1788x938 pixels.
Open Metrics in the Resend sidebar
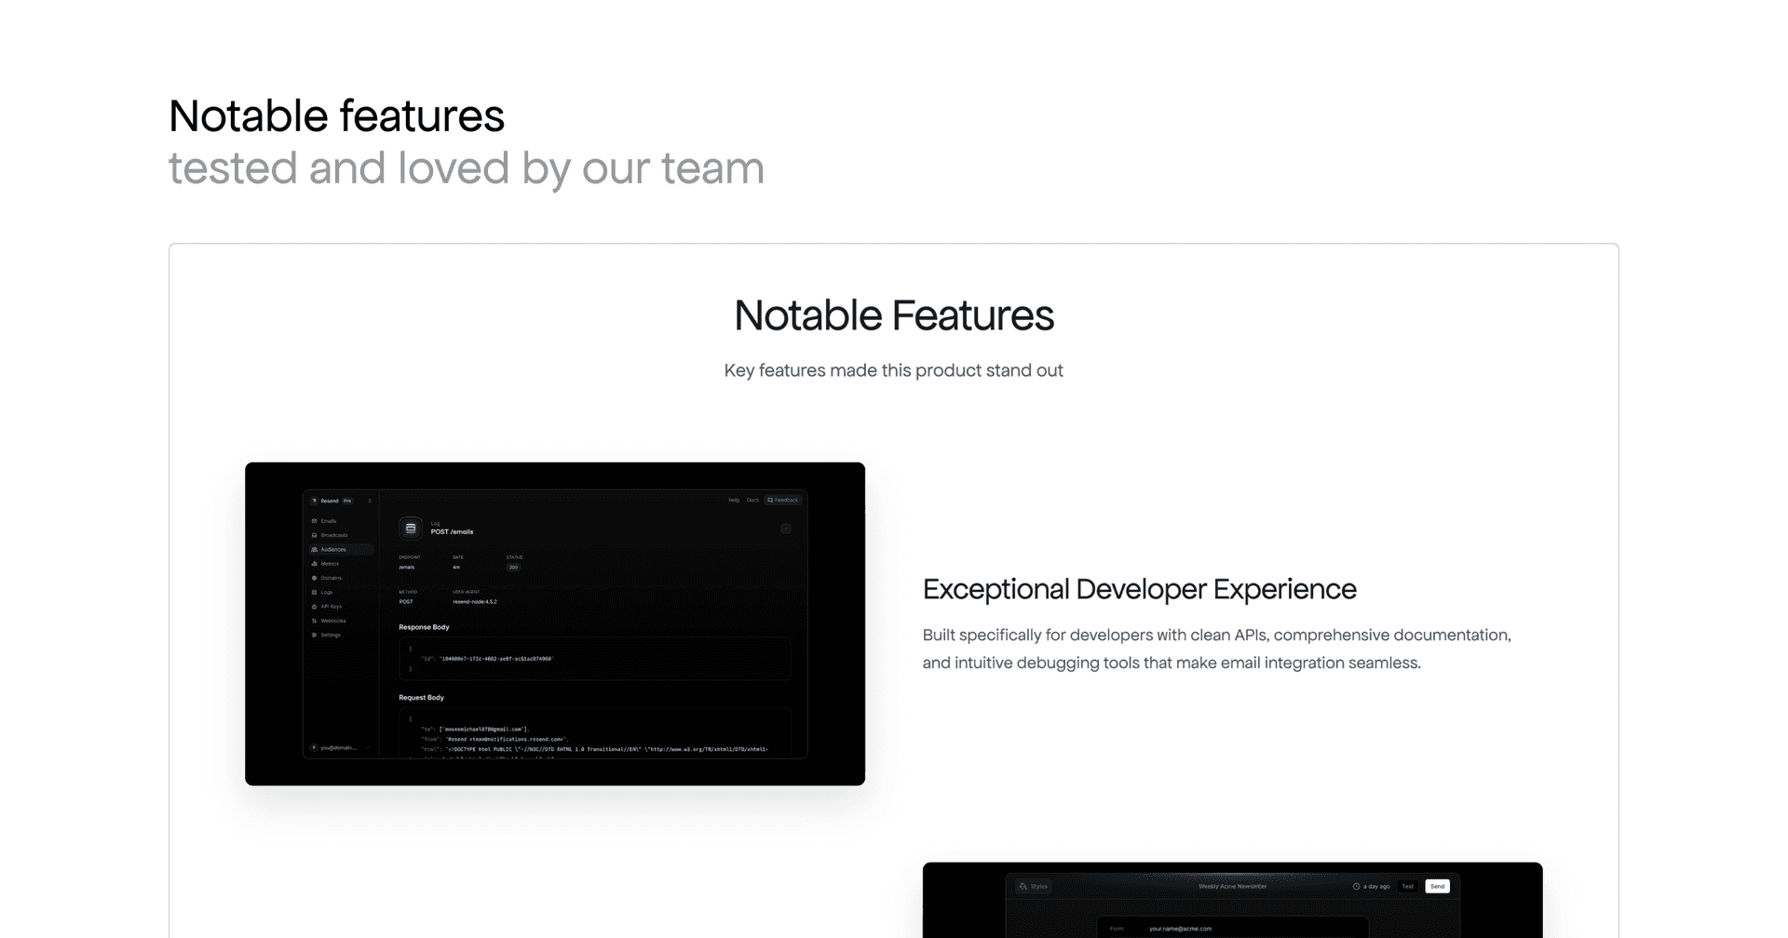pos(330,564)
